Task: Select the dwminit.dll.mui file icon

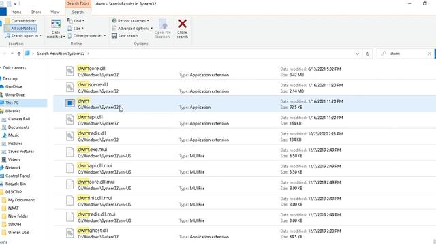Action: pyautogui.click(x=70, y=201)
